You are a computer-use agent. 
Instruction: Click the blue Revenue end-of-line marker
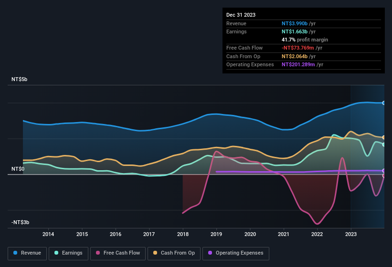384,103
